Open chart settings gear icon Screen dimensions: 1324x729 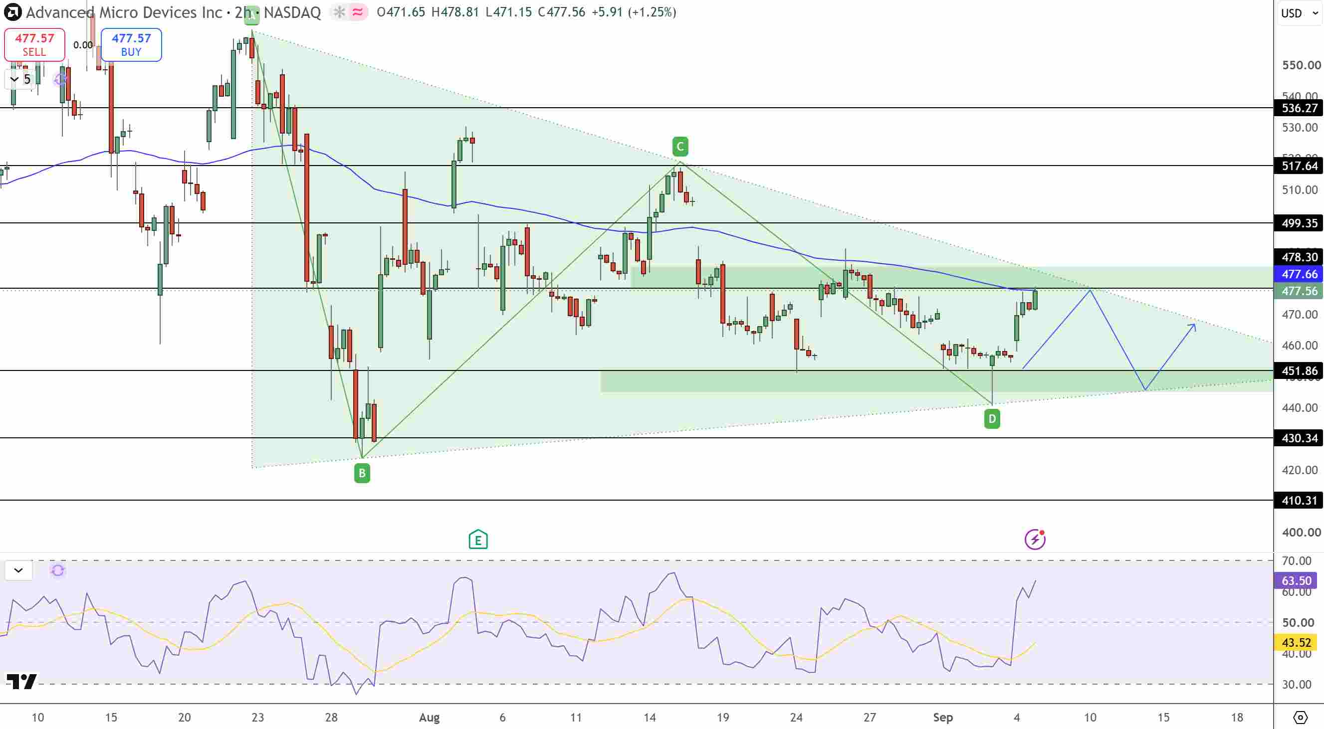coord(1300,717)
